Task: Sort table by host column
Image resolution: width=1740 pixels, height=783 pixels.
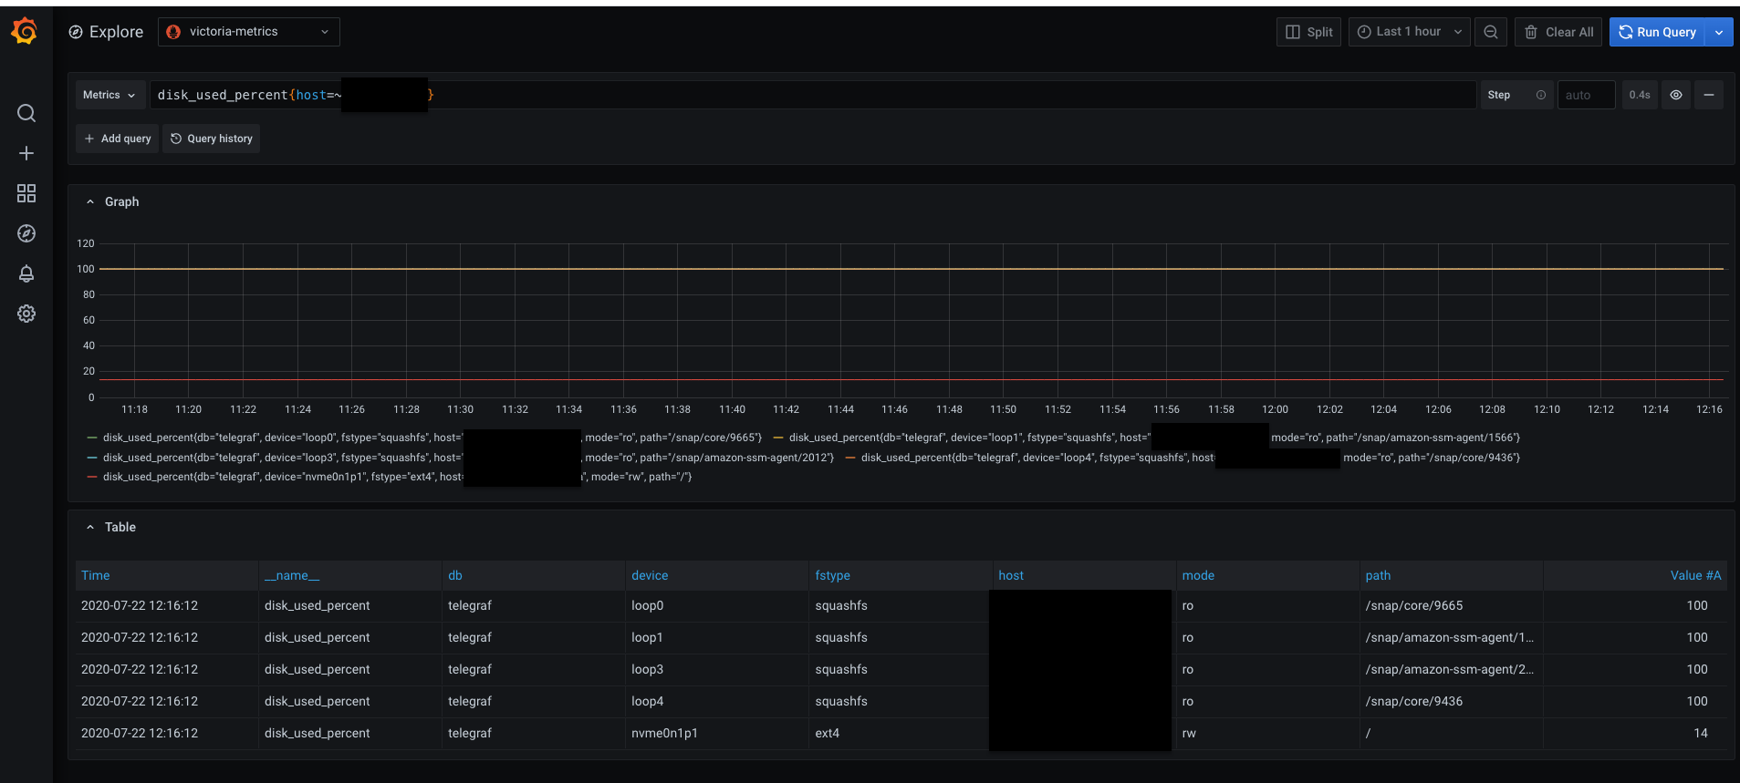Action: click(1011, 575)
